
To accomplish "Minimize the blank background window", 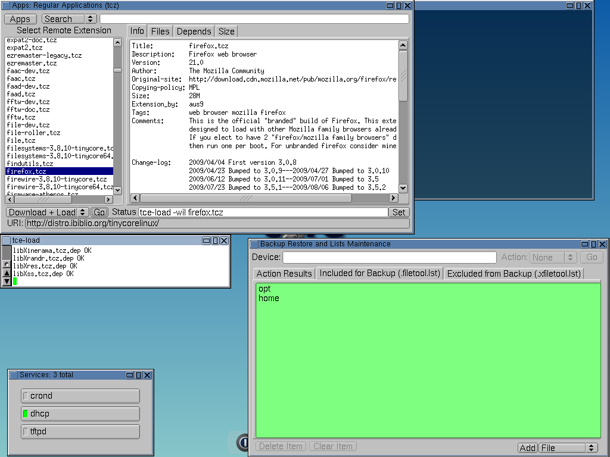I will coord(569,5).
